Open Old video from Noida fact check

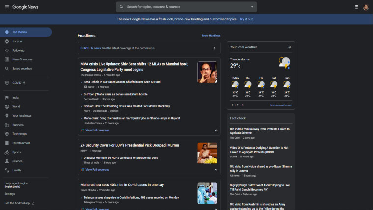tap(261, 169)
